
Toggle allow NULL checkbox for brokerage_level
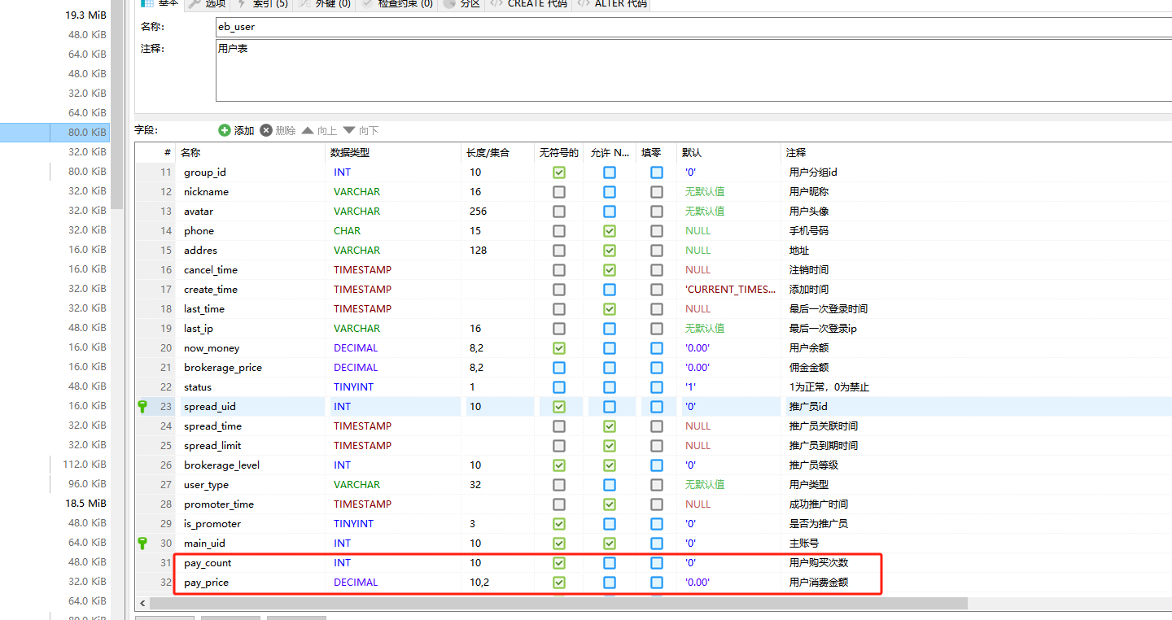tap(610, 465)
